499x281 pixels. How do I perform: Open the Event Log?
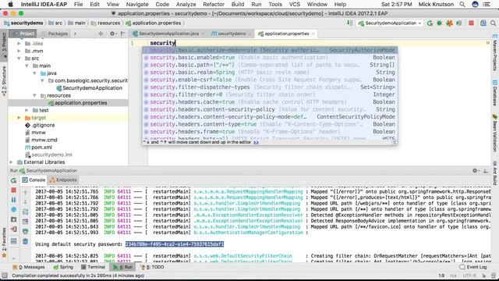(x=473, y=267)
